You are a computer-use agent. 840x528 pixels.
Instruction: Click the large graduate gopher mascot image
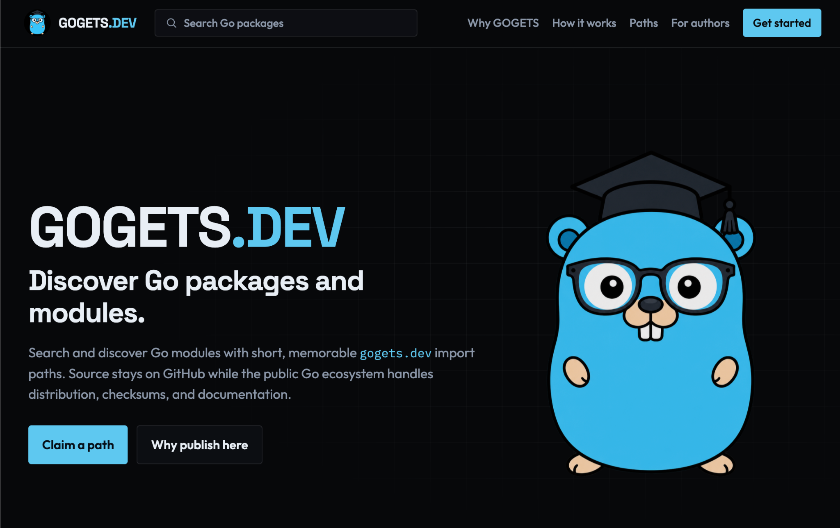[651, 314]
